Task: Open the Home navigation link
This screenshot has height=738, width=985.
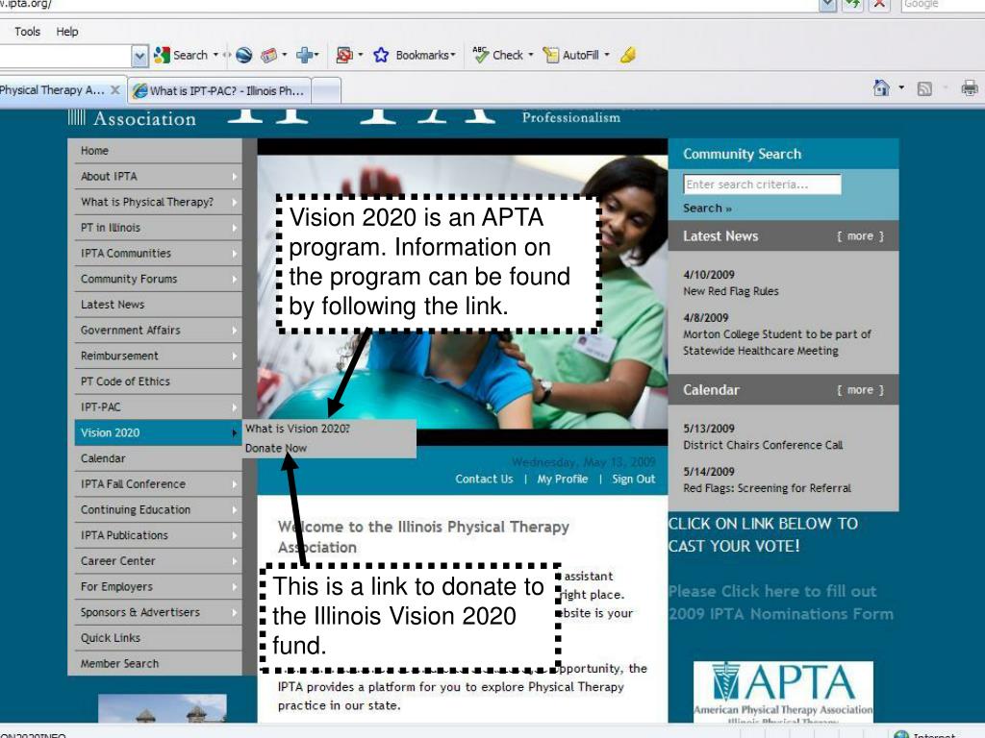Action: pos(159,151)
